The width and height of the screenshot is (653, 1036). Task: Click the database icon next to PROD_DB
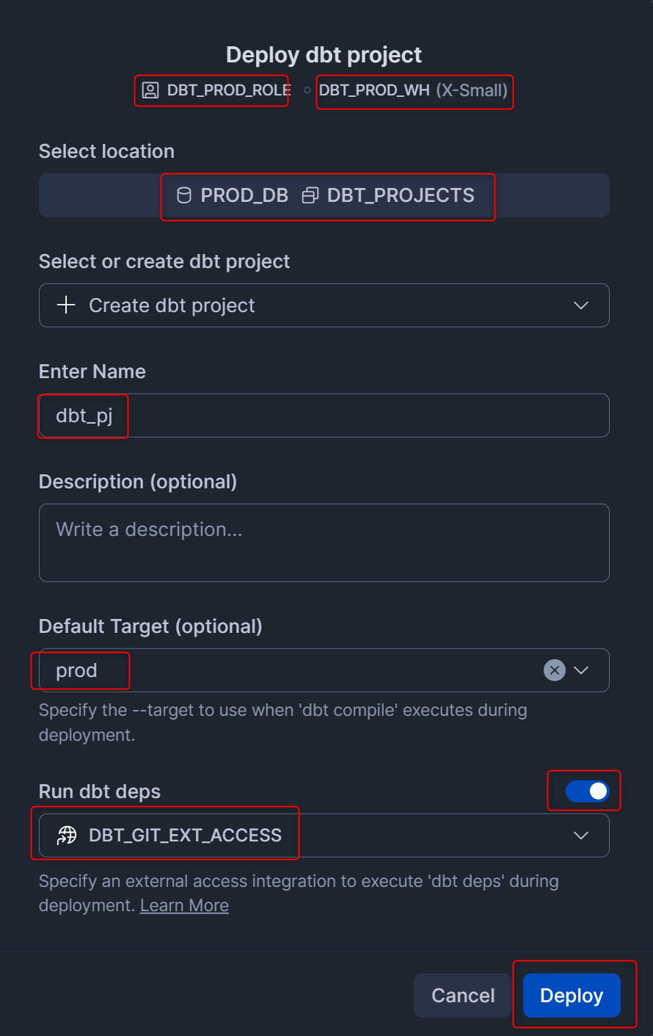pyautogui.click(x=184, y=195)
